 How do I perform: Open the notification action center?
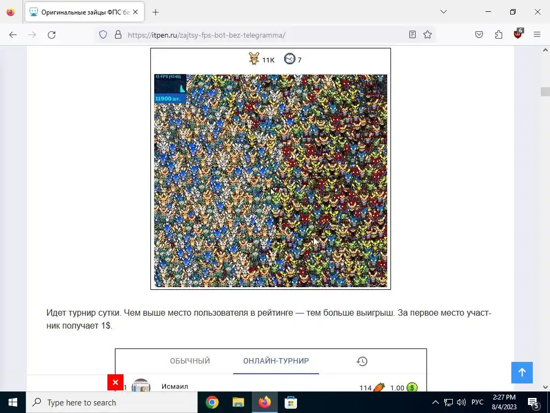click(x=533, y=402)
